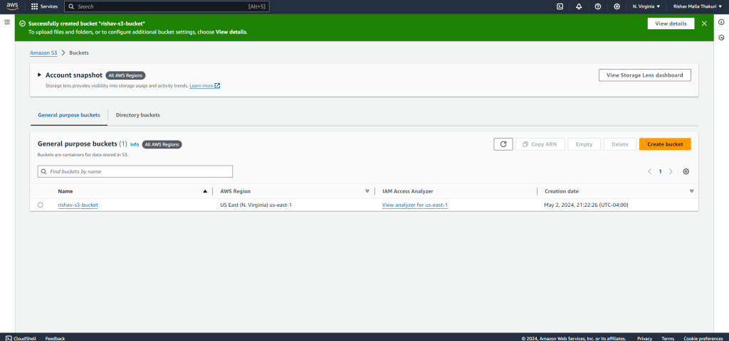Sort by Creation date column arrow

(x=691, y=191)
